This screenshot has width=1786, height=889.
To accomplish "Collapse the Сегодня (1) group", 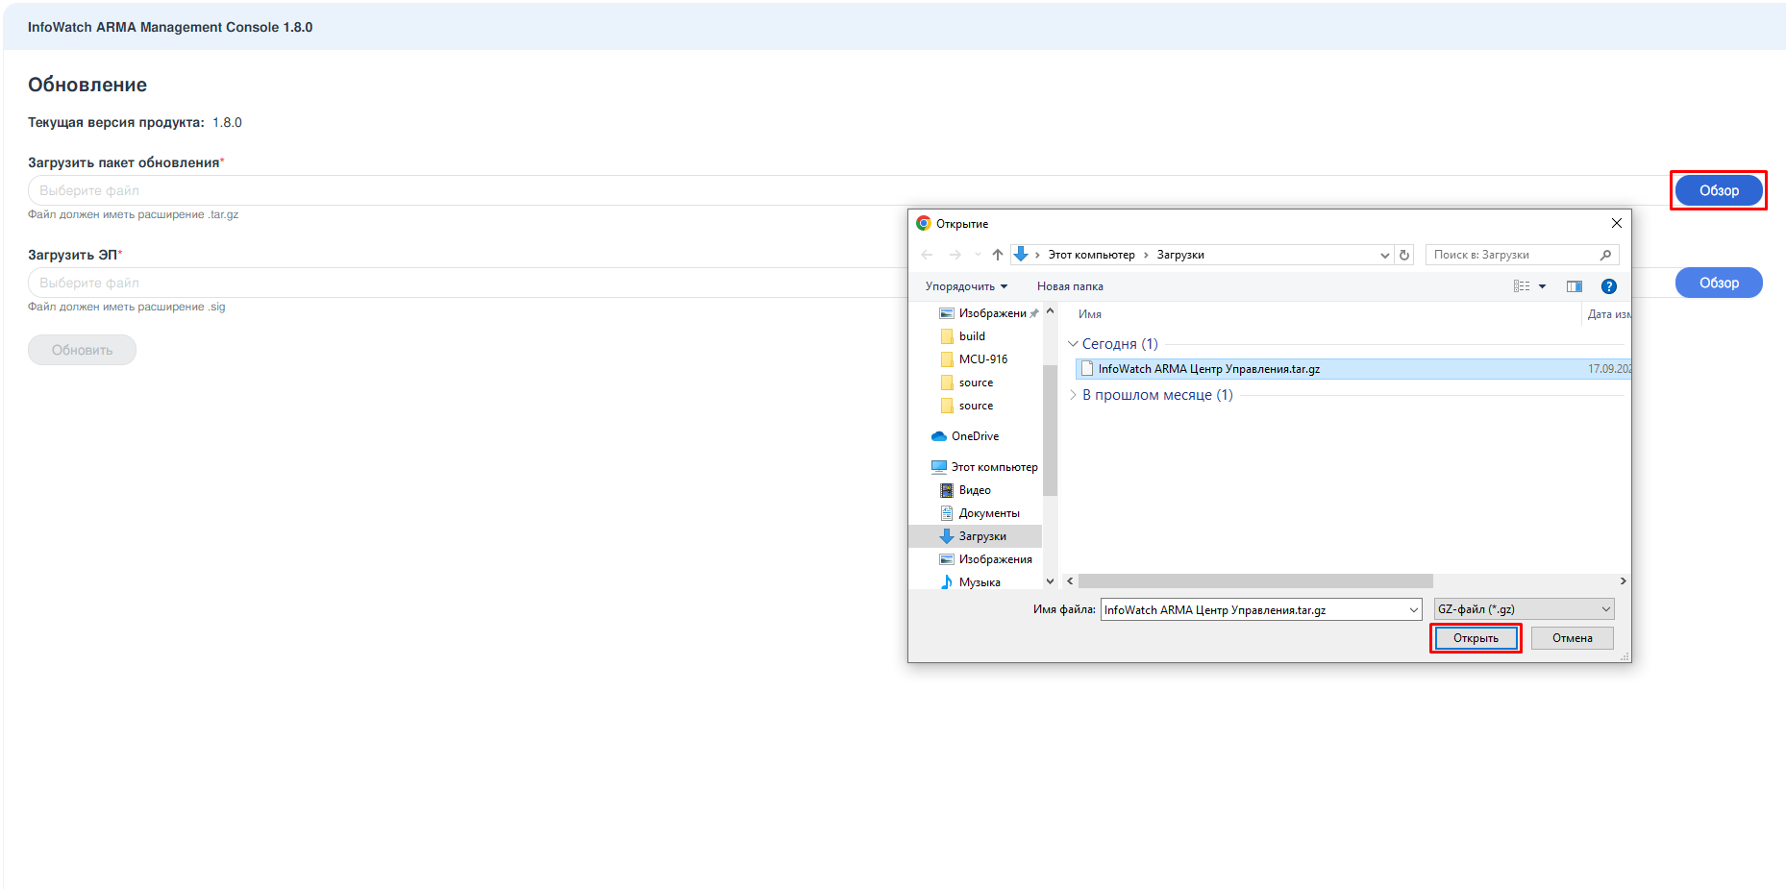I will (x=1073, y=344).
